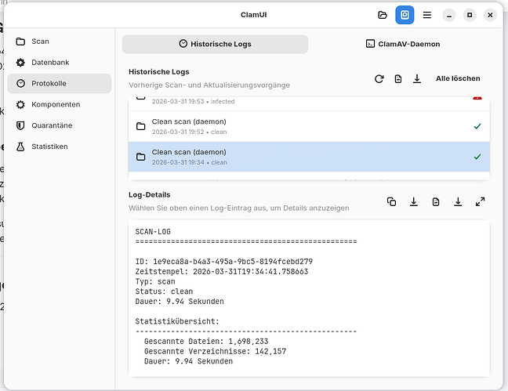Switch to the ClamAV-Daemon tab
The width and height of the screenshot is (508, 391).
[402, 44]
